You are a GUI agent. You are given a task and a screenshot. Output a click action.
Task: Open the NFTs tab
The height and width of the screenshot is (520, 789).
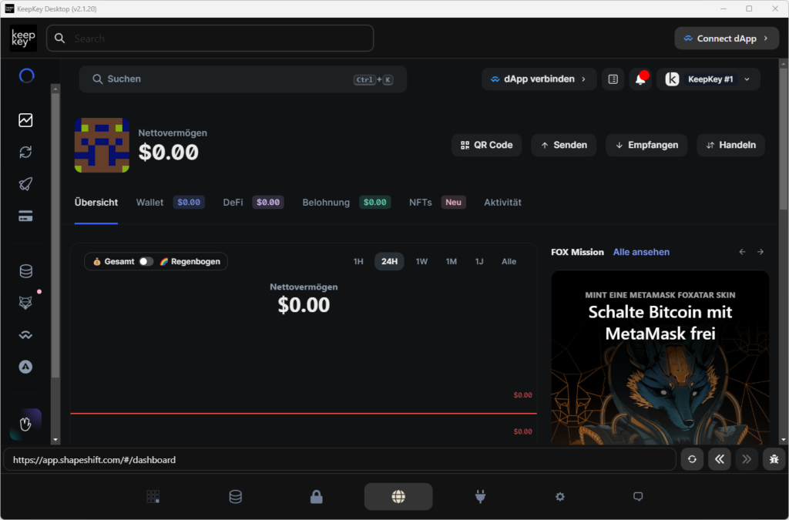(x=438, y=202)
